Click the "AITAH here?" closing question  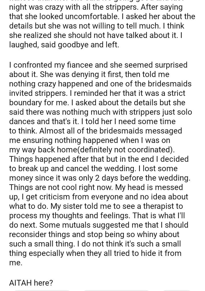coord(31,283)
